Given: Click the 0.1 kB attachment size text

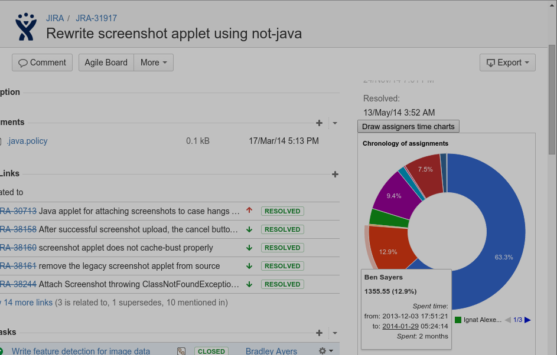Looking at the screenshot, I should click(198, 141).
